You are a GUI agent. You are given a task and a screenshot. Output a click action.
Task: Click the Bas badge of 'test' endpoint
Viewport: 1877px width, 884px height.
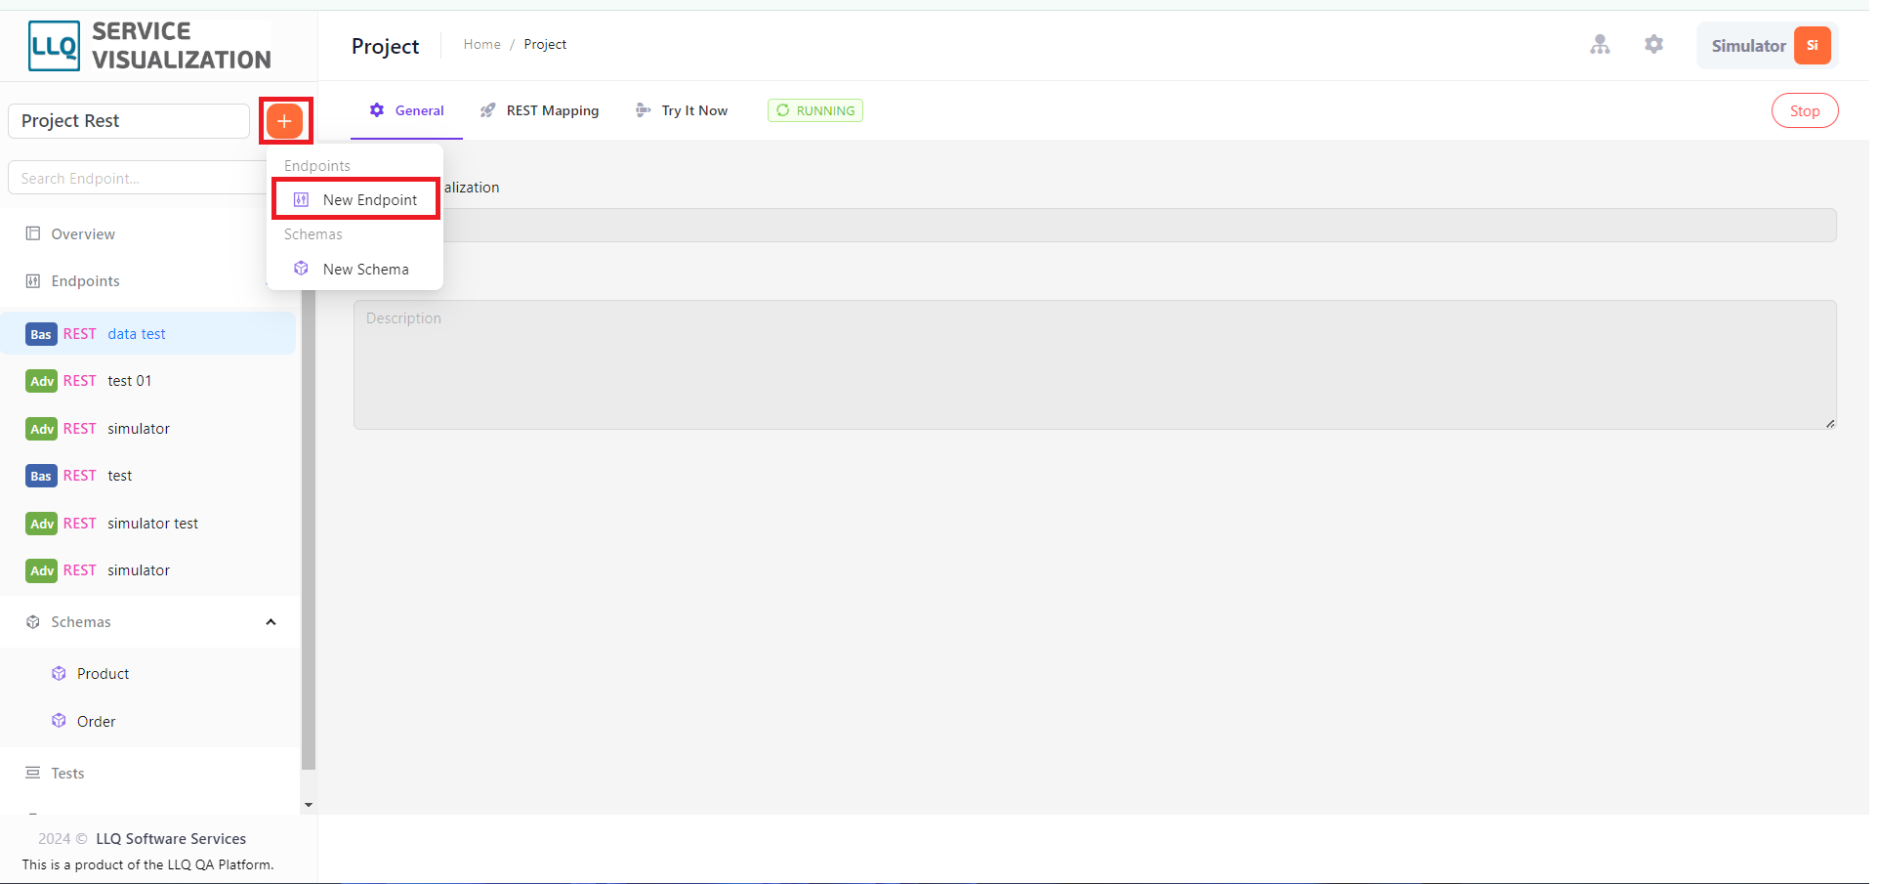click(41, 476)
